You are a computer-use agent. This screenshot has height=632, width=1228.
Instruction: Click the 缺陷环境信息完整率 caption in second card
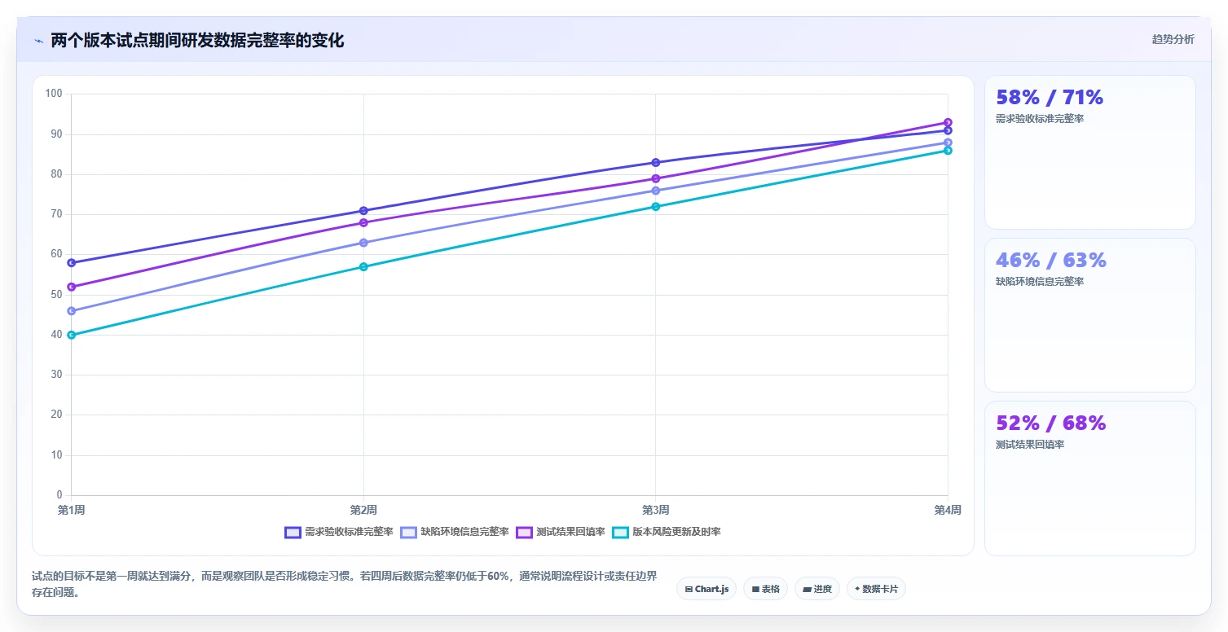pyautogui.click(x=1040, y=282)
